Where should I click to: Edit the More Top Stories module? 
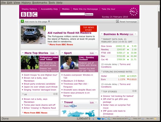(52, 53)
